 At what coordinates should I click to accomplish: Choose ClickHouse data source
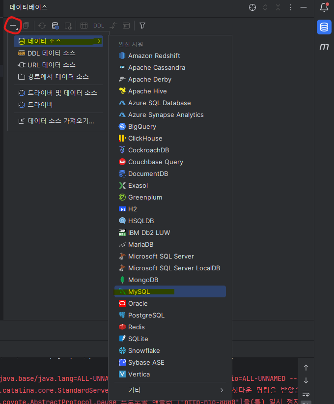pyautogui.click(x=170, y=139)
